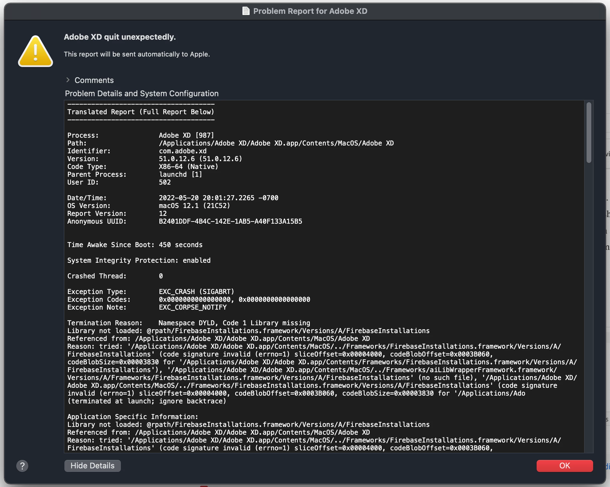Click the Termination Reason line

(189, 323)
